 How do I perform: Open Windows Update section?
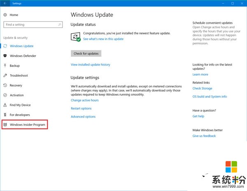(21, 46)
